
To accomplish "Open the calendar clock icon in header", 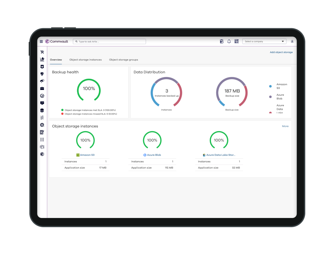I will pyautogui.click(x=221, y=41).
